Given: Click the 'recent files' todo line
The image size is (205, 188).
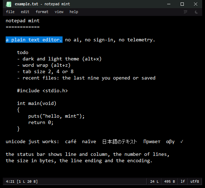Looking at the screenshot, I should (x=86, y=78).
